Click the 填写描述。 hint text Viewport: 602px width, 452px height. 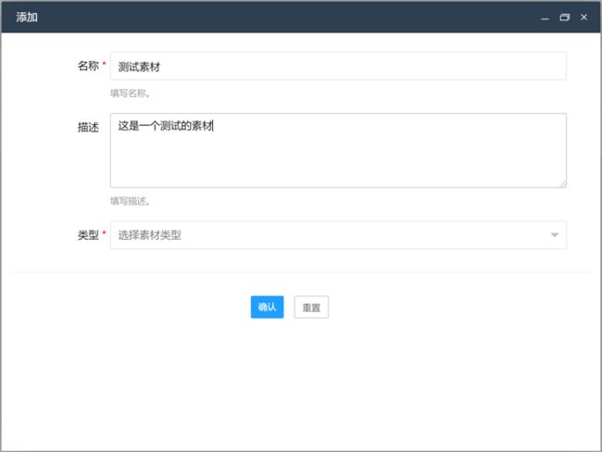click(131, 201)
